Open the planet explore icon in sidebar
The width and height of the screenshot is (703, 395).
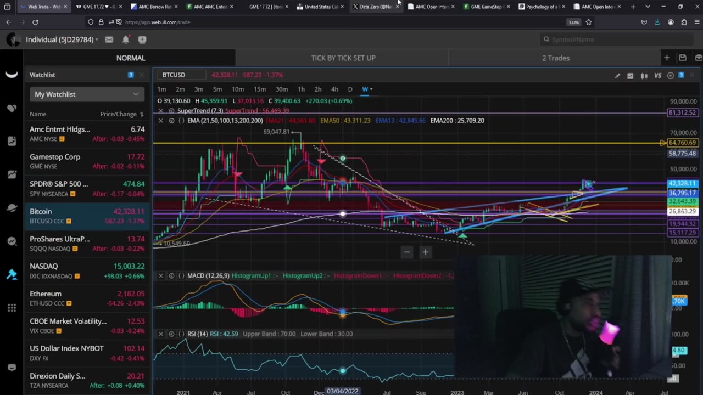pyautogui.click(x=12, y=208)
